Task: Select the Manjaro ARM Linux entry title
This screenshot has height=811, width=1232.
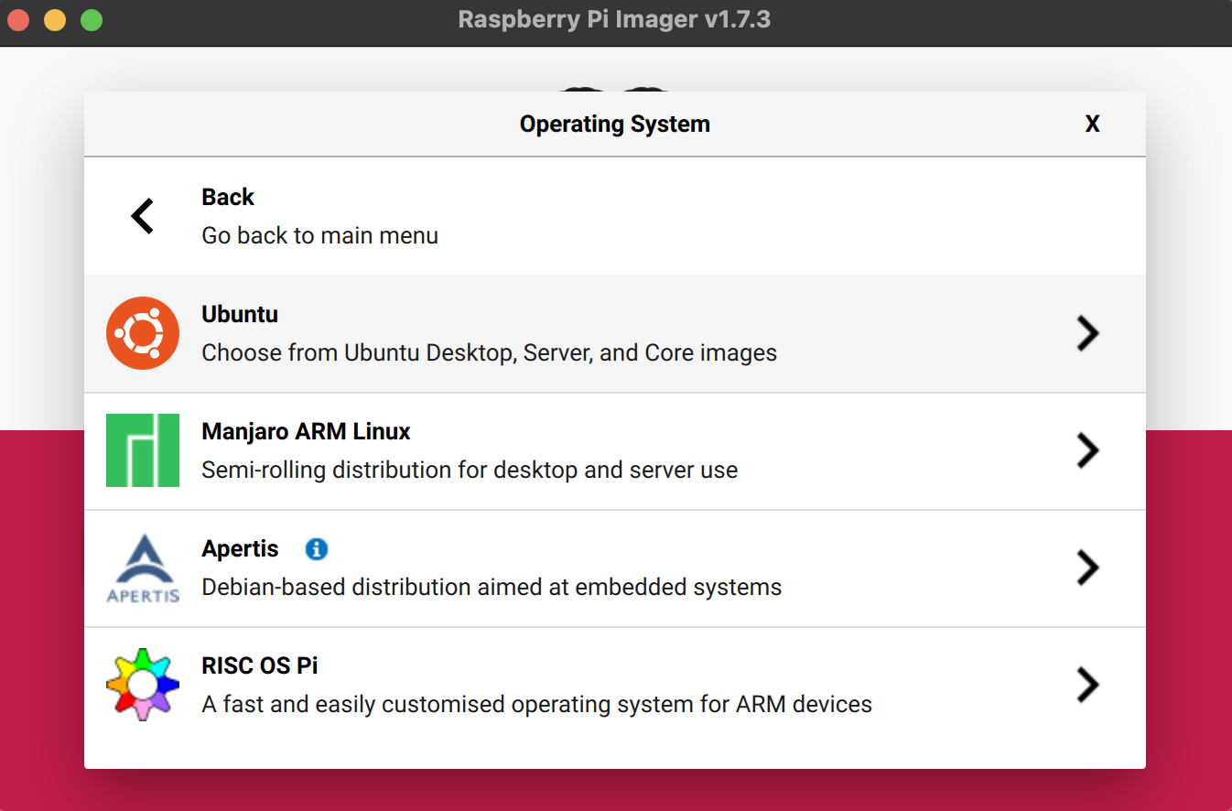Action: [x=306, y=431]
